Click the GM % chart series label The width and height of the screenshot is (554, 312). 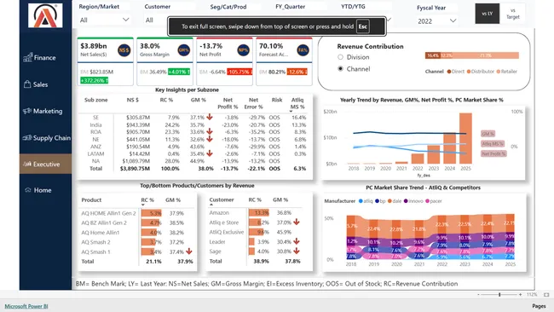(x=488, y=134)
